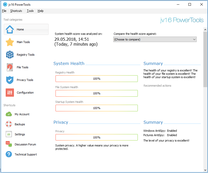Click the jv16 PowerTools logo text
The height and width of the screenshot is (173, 208).
(182, 20)
